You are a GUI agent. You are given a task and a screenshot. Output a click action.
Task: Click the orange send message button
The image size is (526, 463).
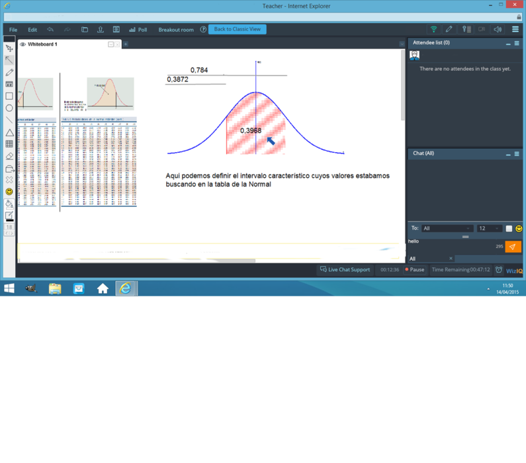tap(513, 247)
